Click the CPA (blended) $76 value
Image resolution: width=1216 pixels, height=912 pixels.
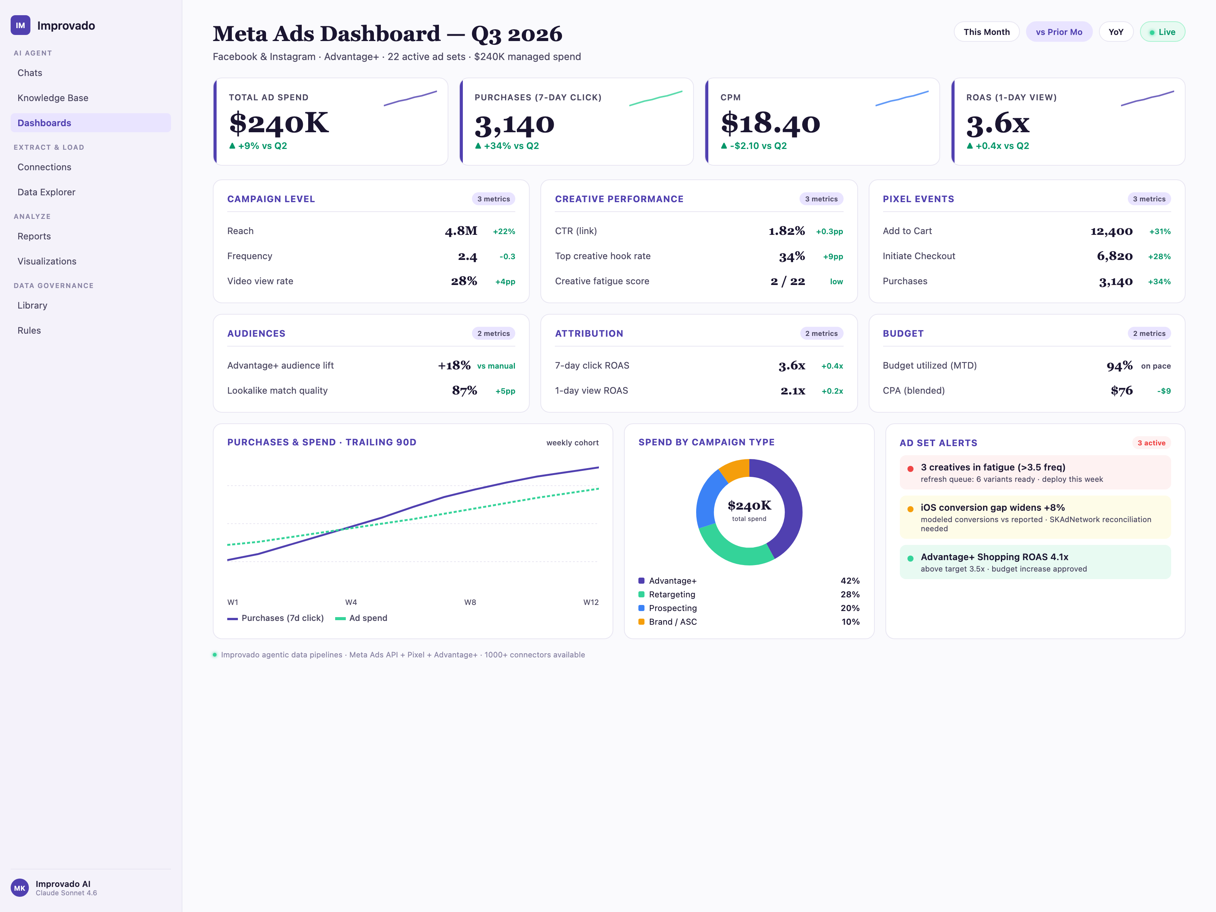point(1121,391)
